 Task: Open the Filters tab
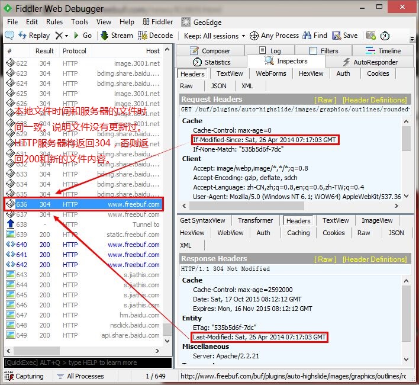(x=324, y=50)
